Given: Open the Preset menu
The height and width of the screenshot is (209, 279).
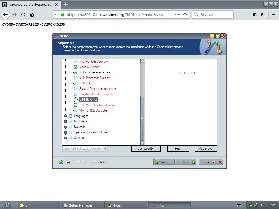Looking at the screenshot, I should (x=81, y=162).
